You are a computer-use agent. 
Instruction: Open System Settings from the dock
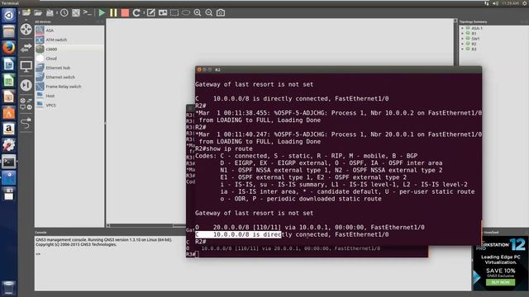(9, 145)
